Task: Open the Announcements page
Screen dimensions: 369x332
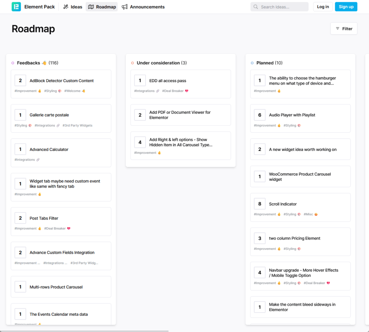Action: 143,7
